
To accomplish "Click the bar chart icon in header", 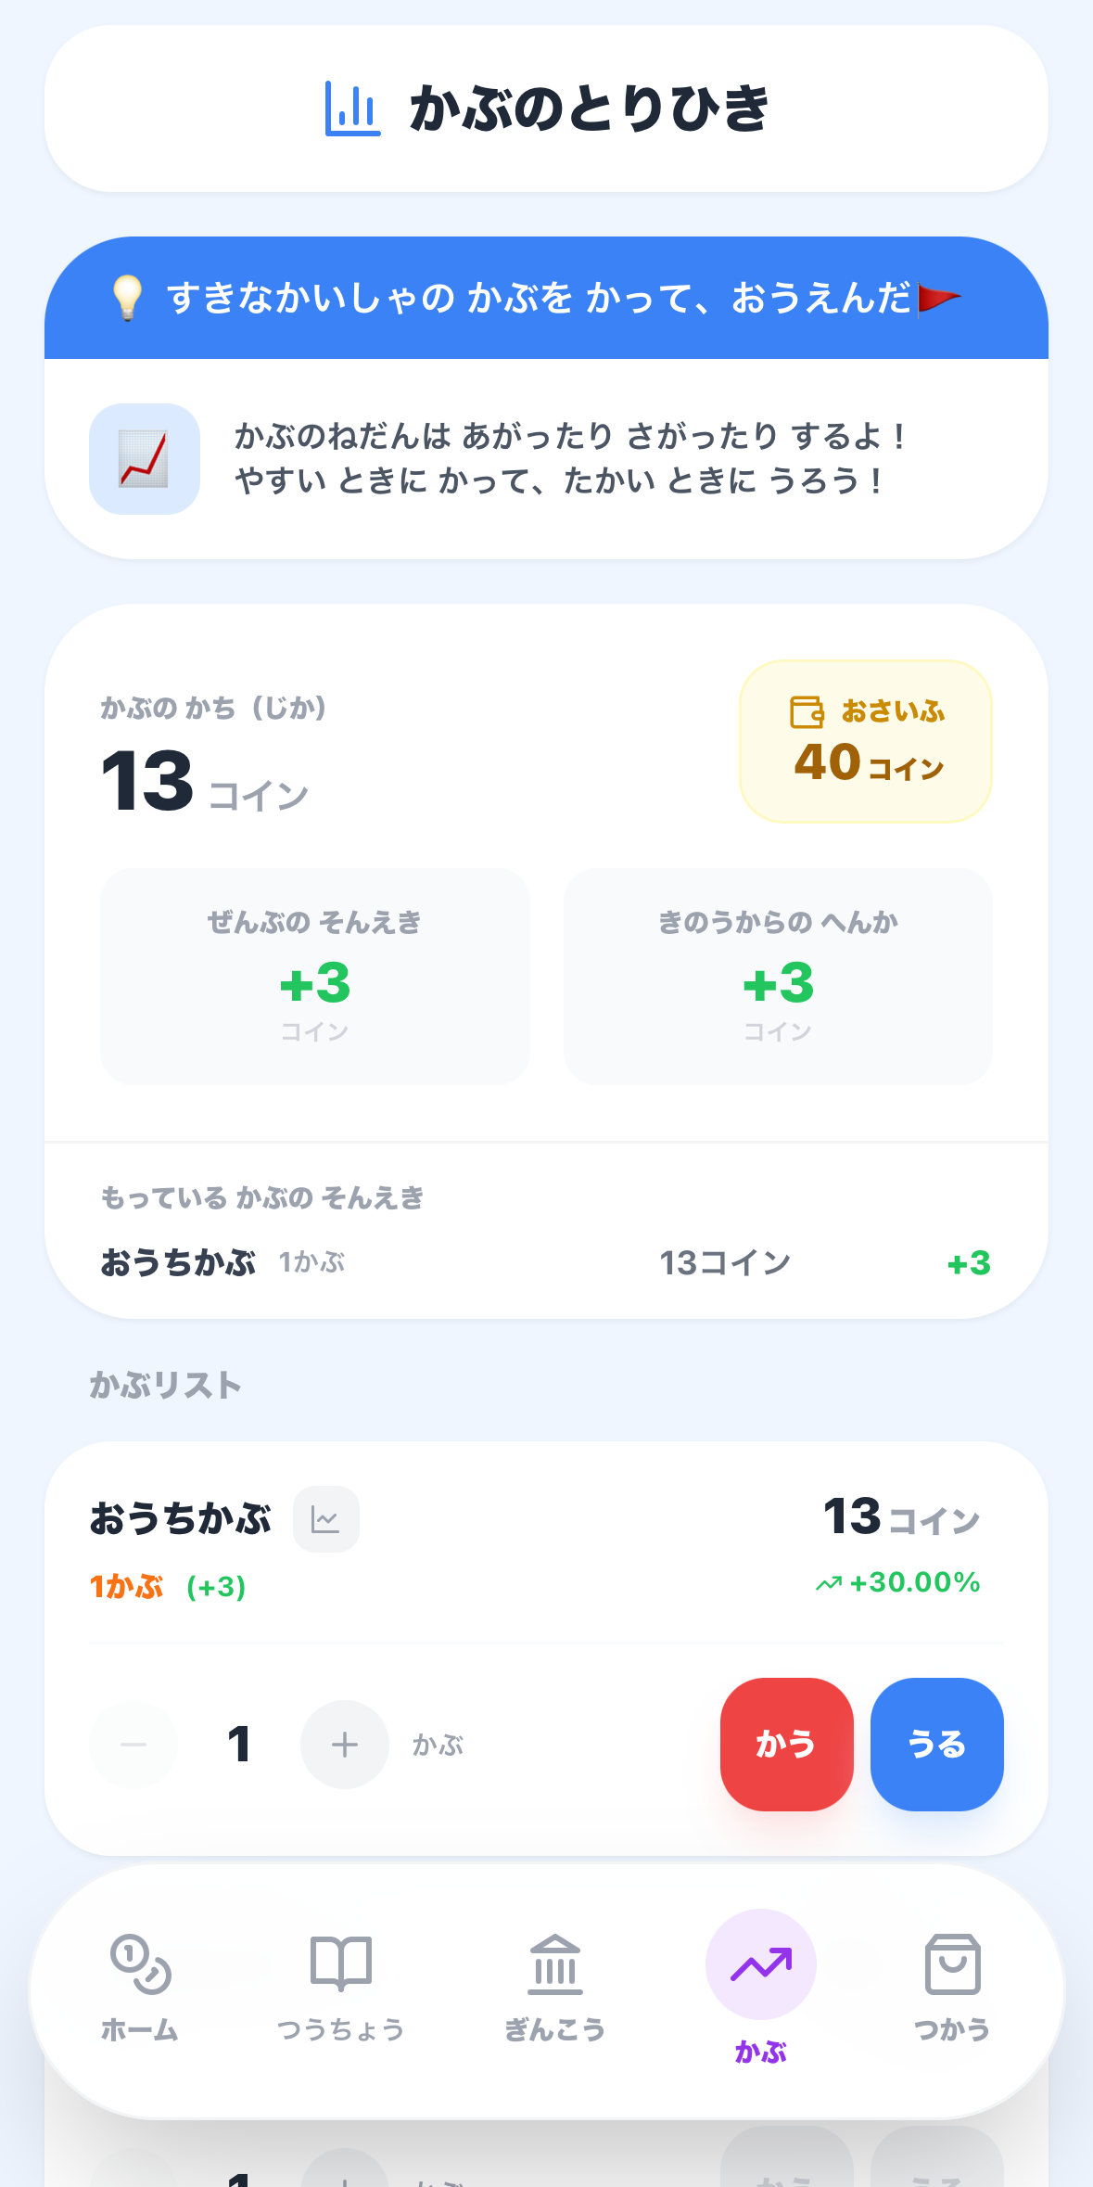I will click(x=352, y=109).
